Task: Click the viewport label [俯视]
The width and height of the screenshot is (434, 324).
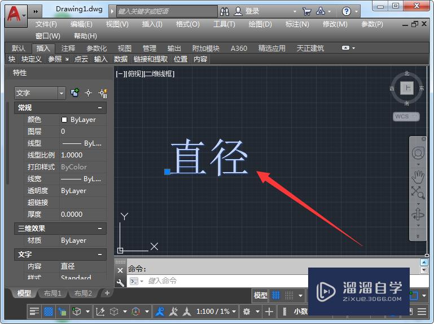Action: [134, 74]
